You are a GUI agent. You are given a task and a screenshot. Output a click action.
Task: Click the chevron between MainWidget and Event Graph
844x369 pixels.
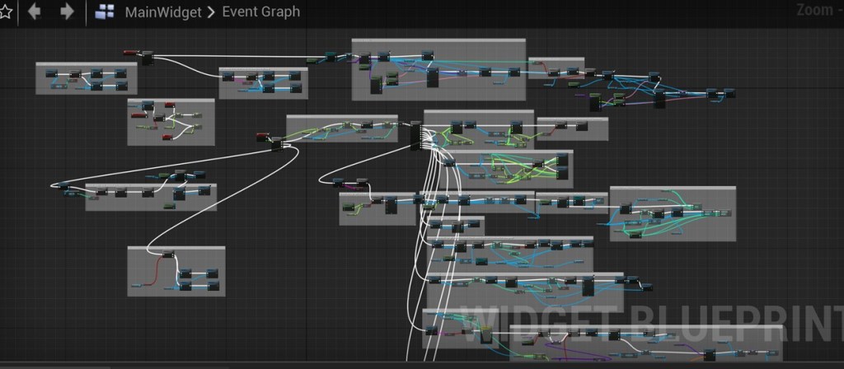click(x=212, y=12)
